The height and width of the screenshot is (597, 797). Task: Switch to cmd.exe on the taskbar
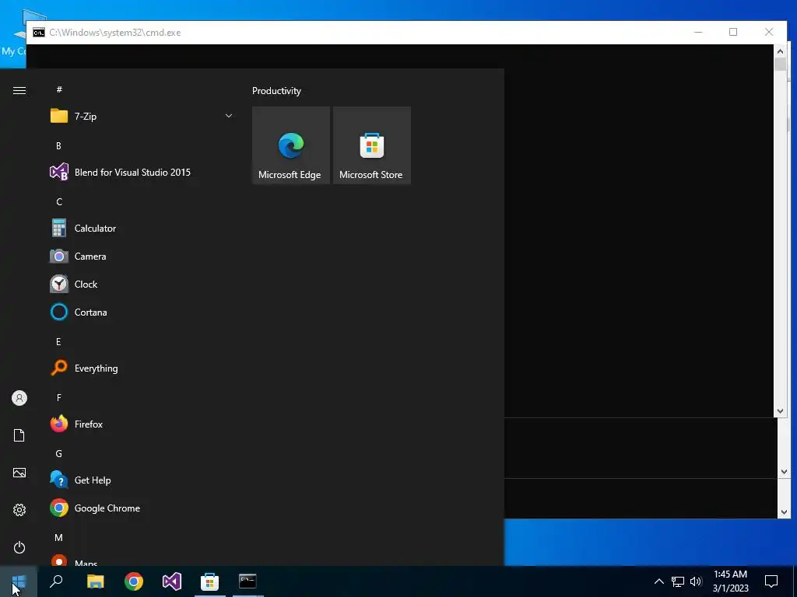(248, 581)
